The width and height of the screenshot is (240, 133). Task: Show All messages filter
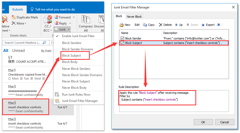click(x=6, y=51)
